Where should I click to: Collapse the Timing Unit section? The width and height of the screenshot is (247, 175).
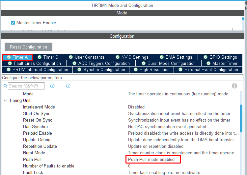(5, 101)
